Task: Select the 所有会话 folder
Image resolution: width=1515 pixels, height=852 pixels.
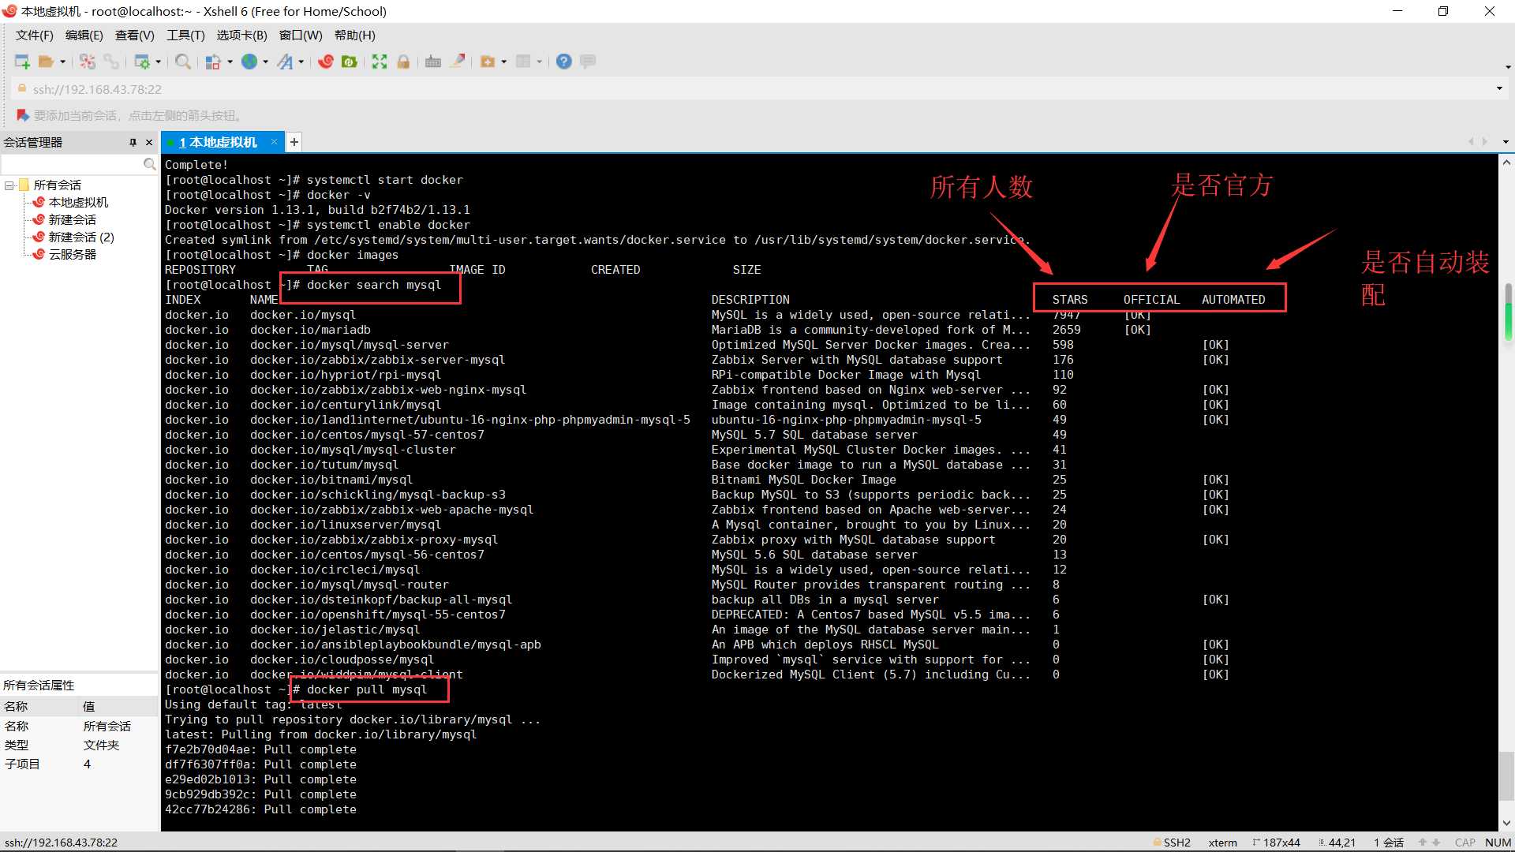Action: point(57,185)
